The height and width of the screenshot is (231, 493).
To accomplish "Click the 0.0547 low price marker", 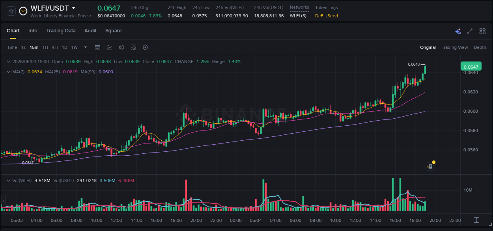I will point(28,163).
